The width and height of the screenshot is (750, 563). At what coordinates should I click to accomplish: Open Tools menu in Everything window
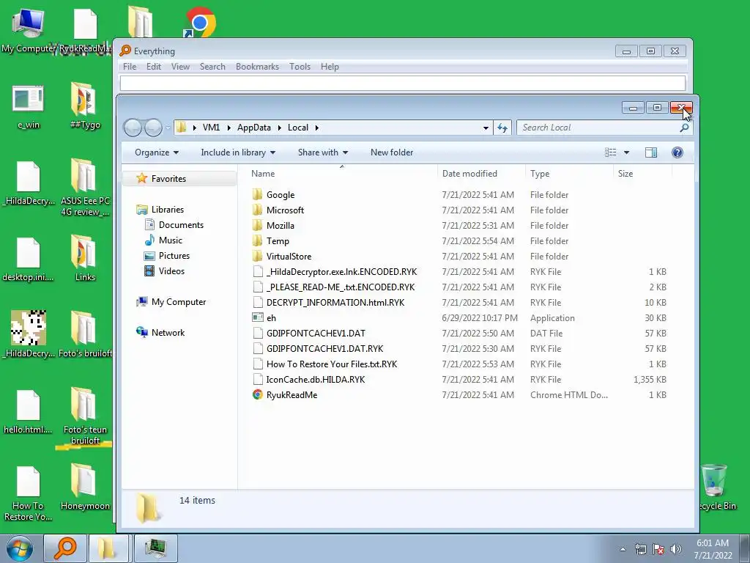[x=300, y=67]
